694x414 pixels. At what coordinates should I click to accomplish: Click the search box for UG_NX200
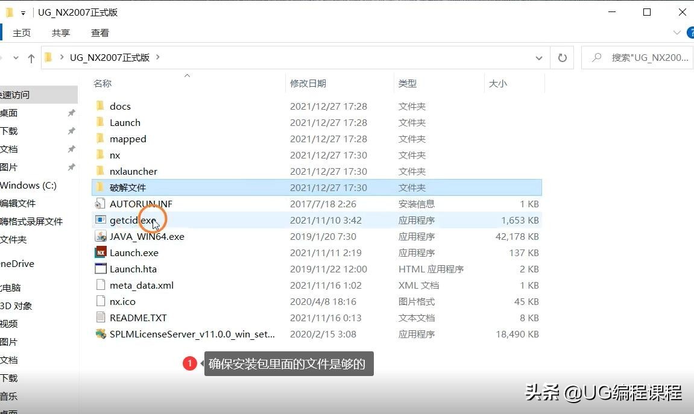(637, 57)
